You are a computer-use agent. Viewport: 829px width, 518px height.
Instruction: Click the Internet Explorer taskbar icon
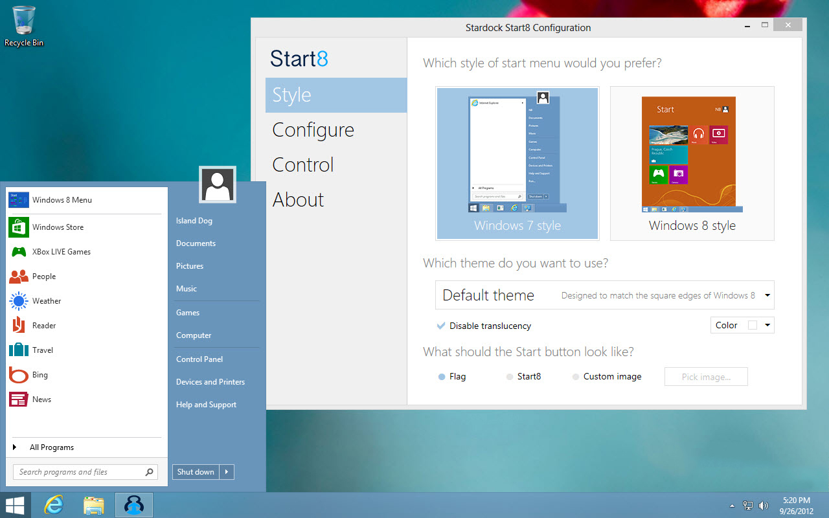[53, 505]
